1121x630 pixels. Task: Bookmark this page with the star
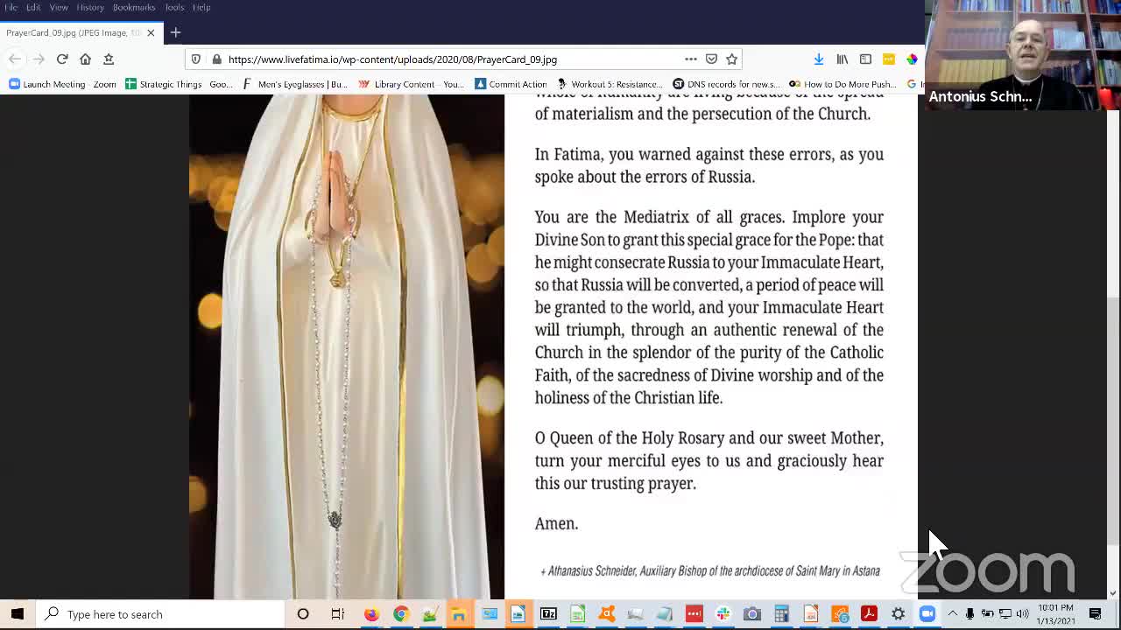point(732,59)
